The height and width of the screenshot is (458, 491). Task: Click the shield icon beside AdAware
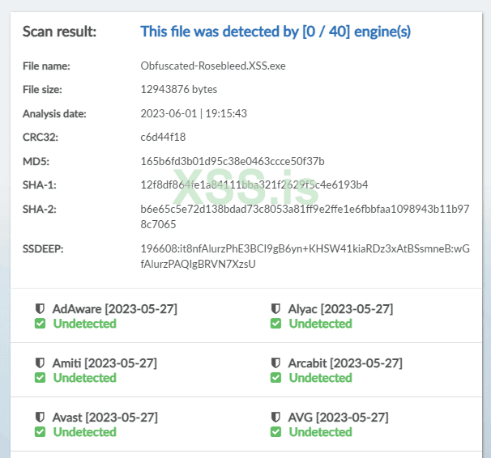coord(39,309)
